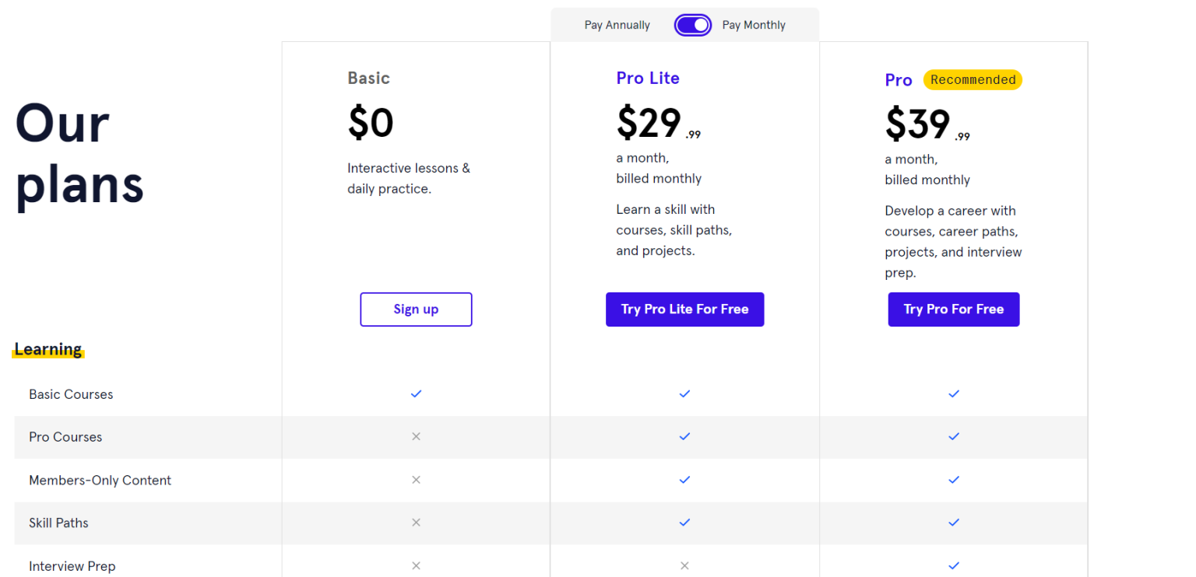Viewport: 1196px width, 577px height.
Task: Click the yellow Recommended badge
Action: coord(973,79)
